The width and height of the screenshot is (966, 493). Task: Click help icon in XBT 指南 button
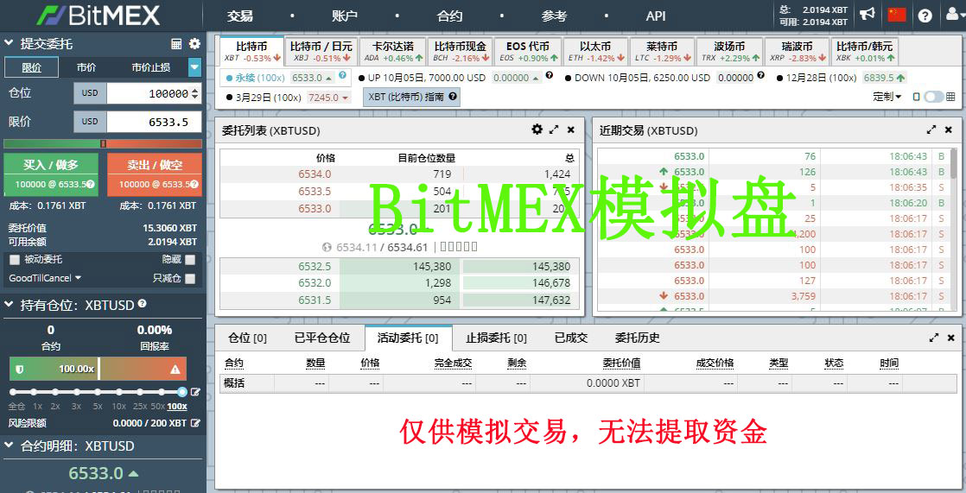coord(453,97)
